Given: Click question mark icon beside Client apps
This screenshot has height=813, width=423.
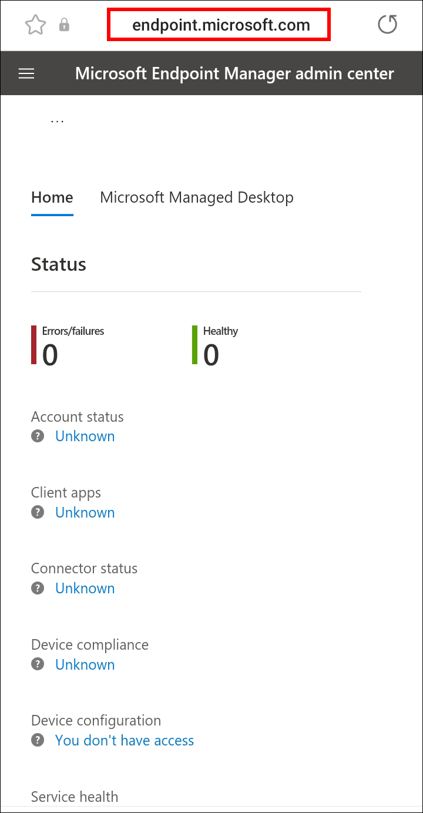Looking at the screenshot, I should click(x=38, y=512).
